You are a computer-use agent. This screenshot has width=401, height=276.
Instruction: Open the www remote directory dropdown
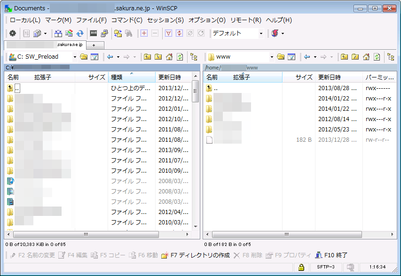(272, 57)
